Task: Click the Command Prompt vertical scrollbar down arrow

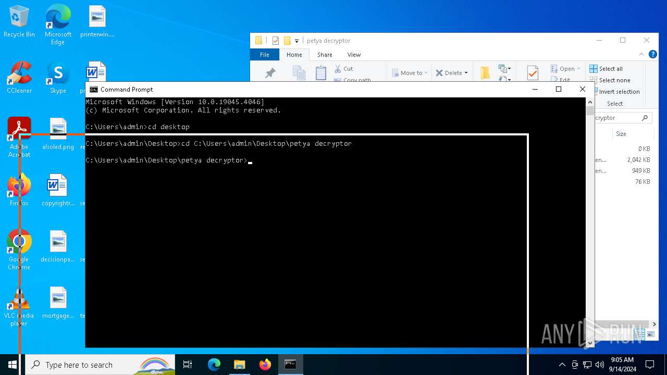Action: [590, 343]
